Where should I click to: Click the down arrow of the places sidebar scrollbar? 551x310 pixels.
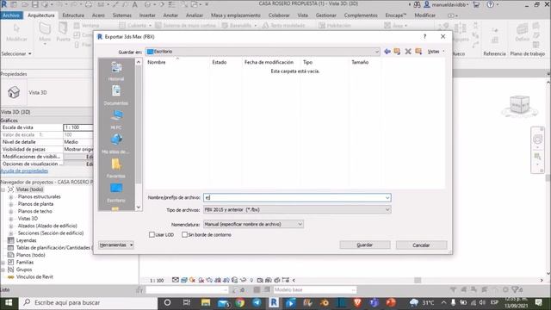(x=139, y=208)
